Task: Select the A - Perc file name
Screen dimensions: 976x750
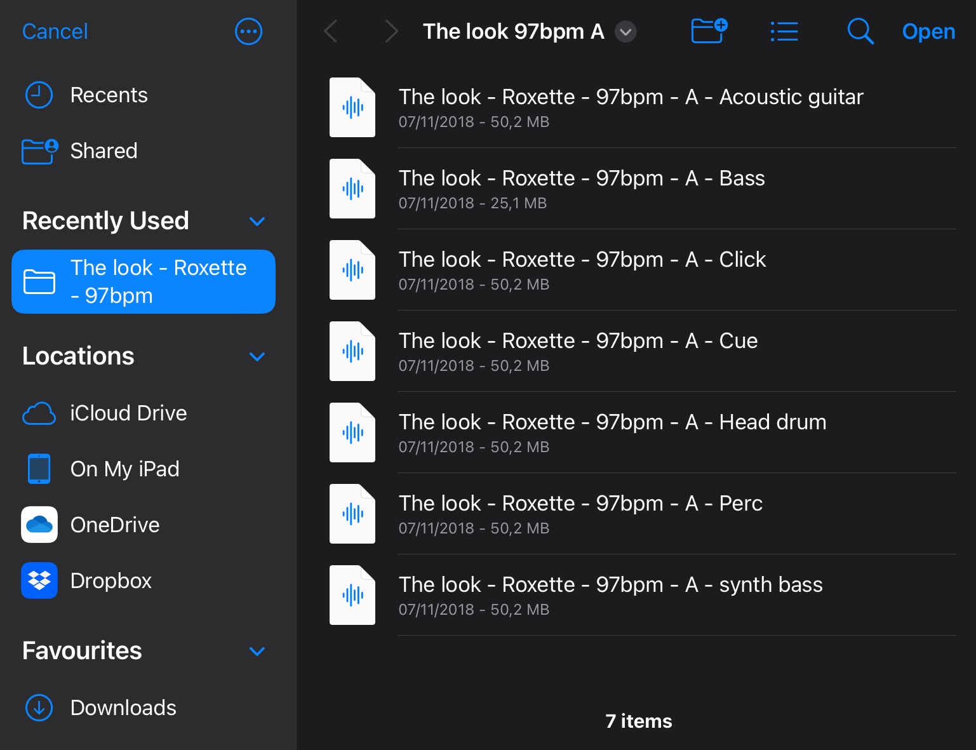Action: (580, 503)
